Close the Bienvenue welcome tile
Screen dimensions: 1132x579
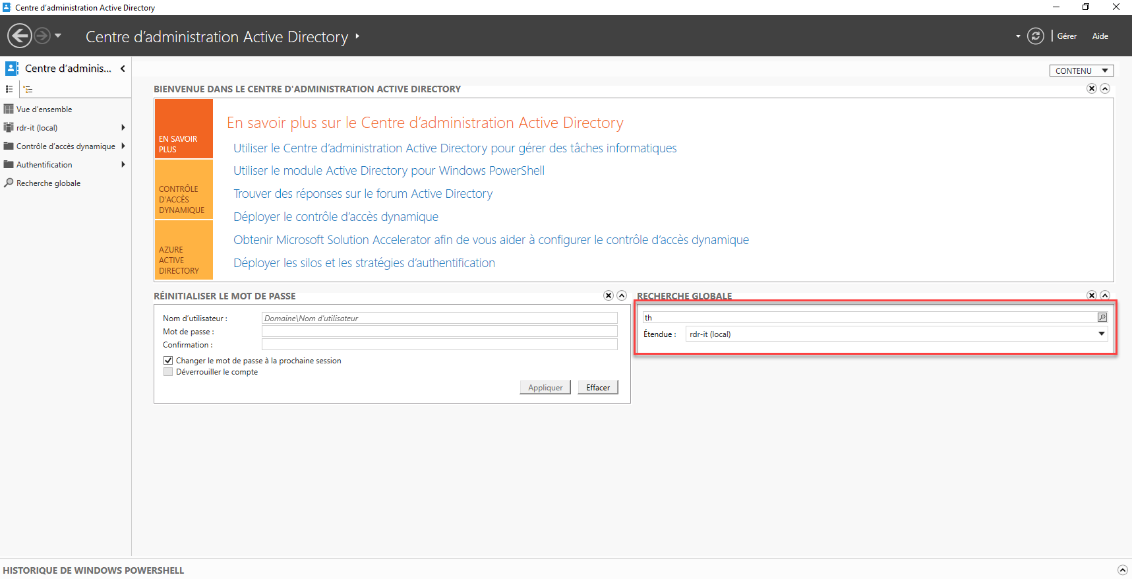pyautogui.click(x=1092, y=88)
